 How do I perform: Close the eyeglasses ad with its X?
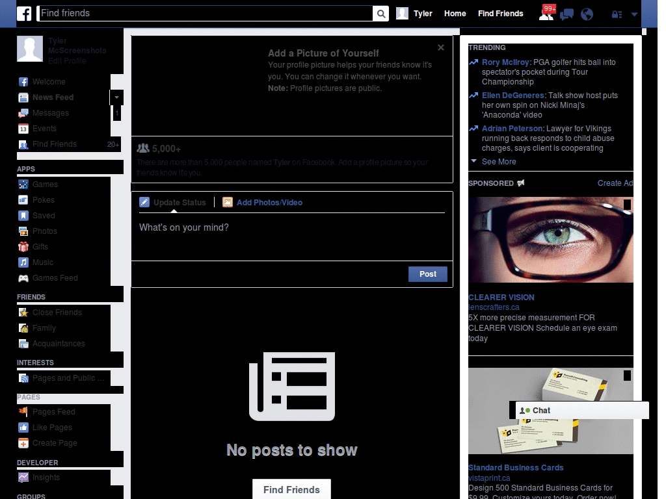tap(627, 205)
